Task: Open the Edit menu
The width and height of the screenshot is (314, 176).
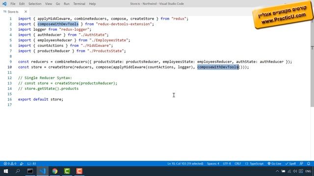Action: [x=22, y=3]
